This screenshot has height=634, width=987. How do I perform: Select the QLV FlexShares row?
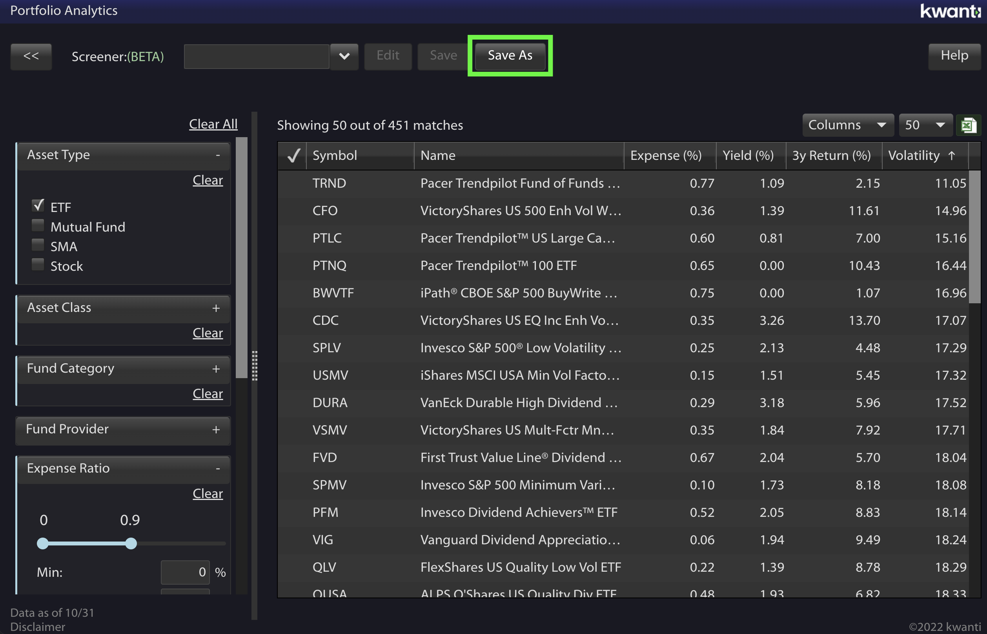[x=623, y=567]
